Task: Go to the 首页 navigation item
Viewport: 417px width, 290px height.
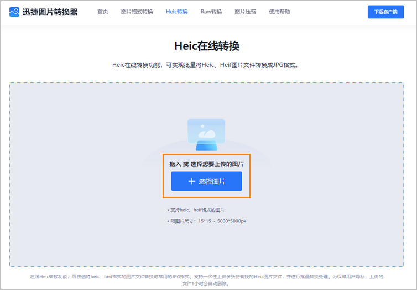Action: [x=103, y=12]
